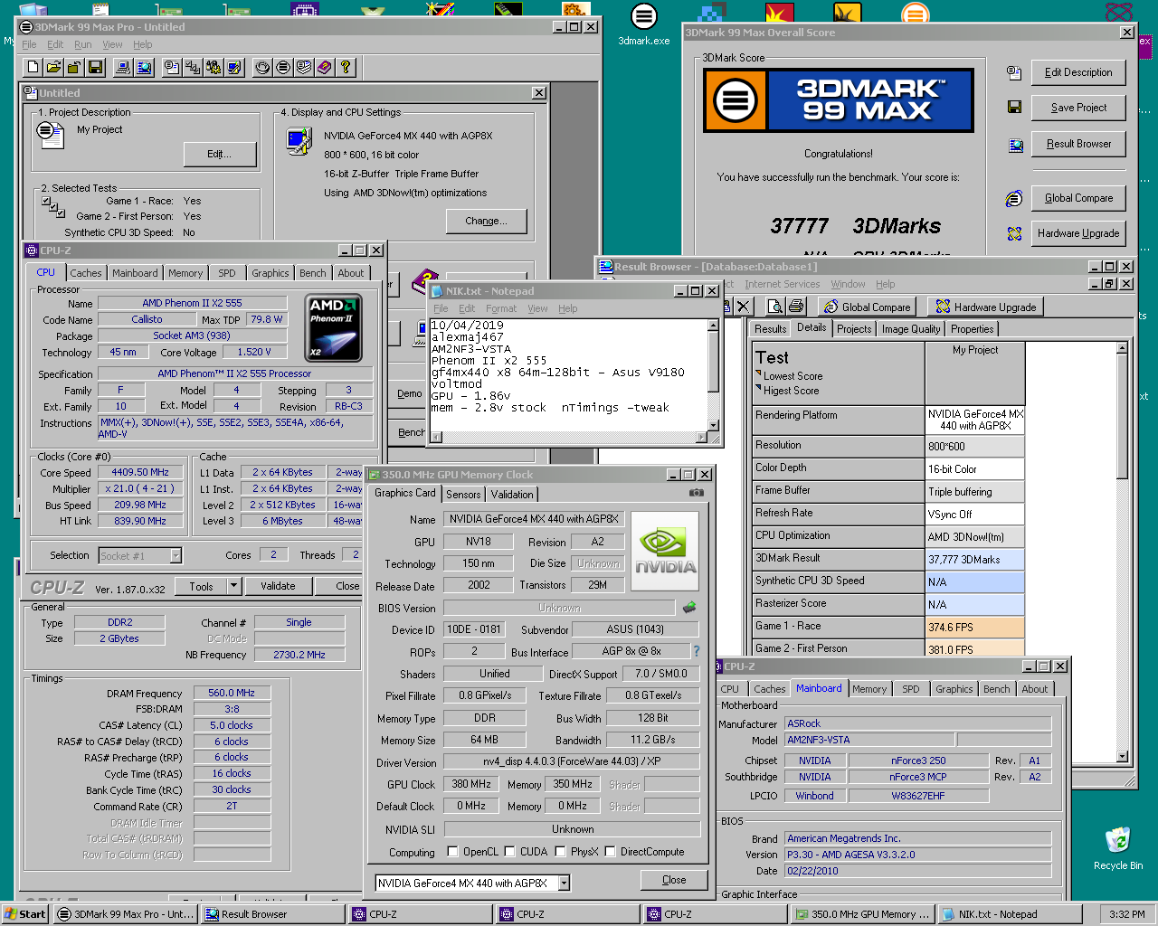1158x926 pixels.
Task: Click the Bus Interface question mark in GPU-Z
Action: coord(696,651)
